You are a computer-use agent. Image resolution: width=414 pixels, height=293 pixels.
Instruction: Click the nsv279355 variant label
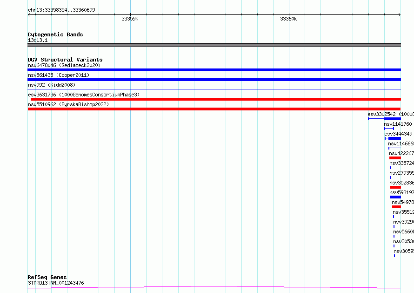click(x=401, y=173)
